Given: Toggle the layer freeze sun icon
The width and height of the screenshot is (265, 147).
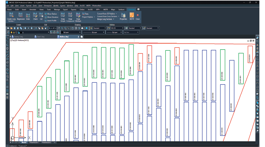Looking at the screenshot, I should click(14, 32).
